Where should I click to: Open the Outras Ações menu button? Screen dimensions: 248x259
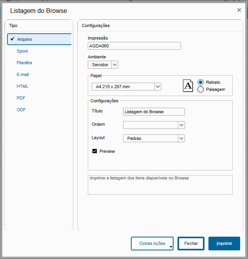pyautogui.click(x=152, y=243)
